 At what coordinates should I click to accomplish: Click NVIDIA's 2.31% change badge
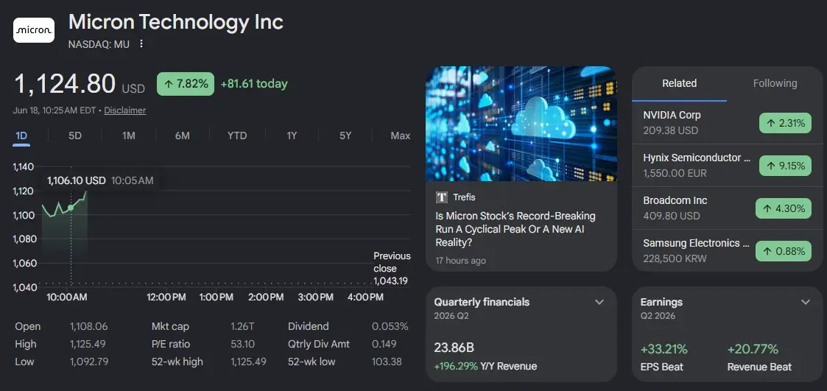[x=785, y=124]
